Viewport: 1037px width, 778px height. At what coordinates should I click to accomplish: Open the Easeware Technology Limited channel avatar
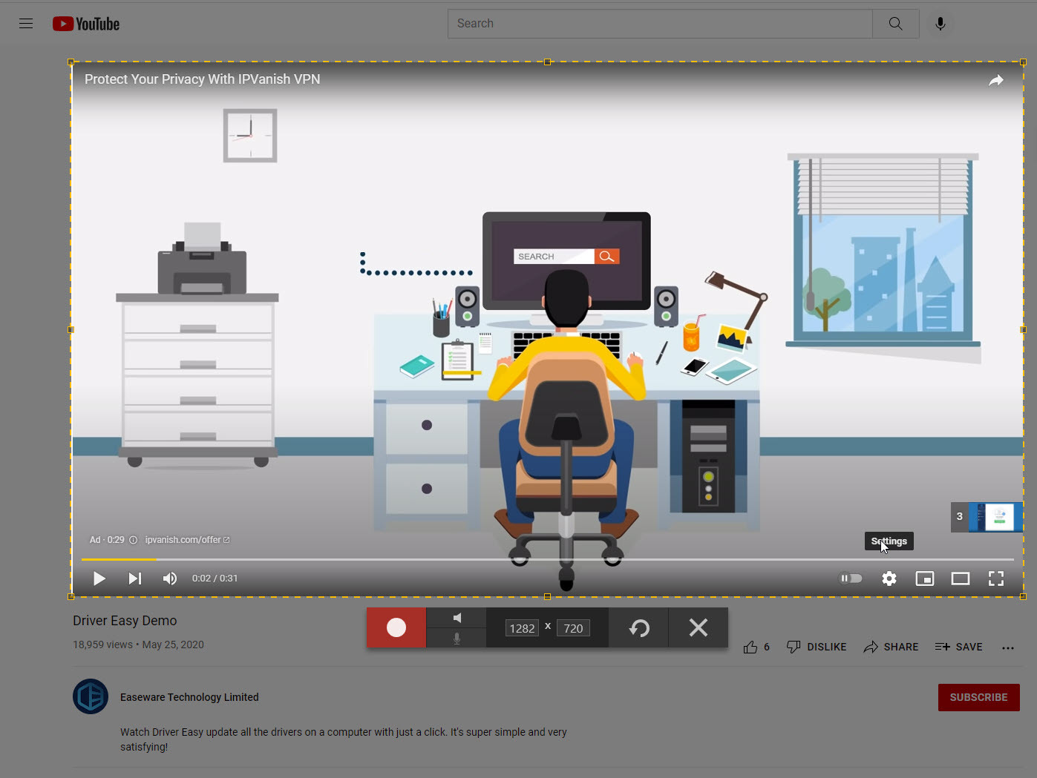point(91,696)
